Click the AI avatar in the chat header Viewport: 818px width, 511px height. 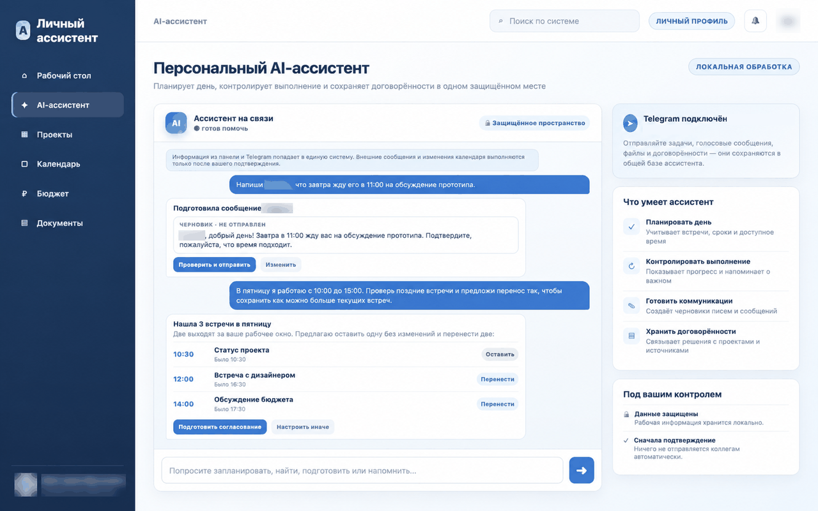click(x=176, y=123)
